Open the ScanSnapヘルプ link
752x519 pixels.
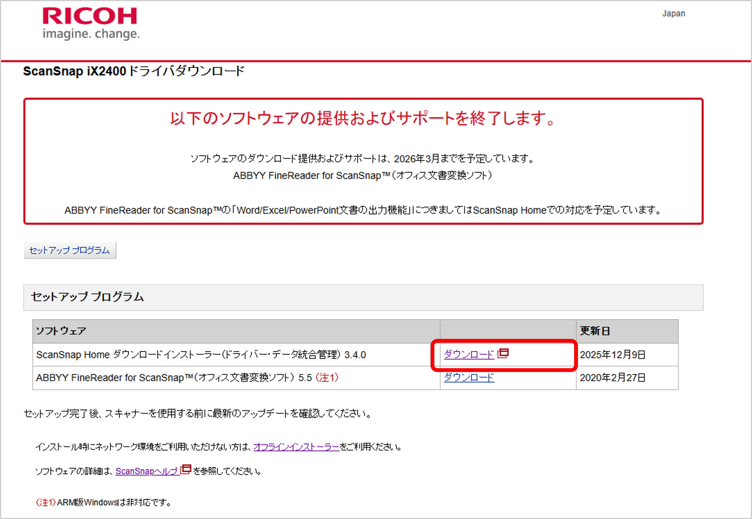coord(147,471)
